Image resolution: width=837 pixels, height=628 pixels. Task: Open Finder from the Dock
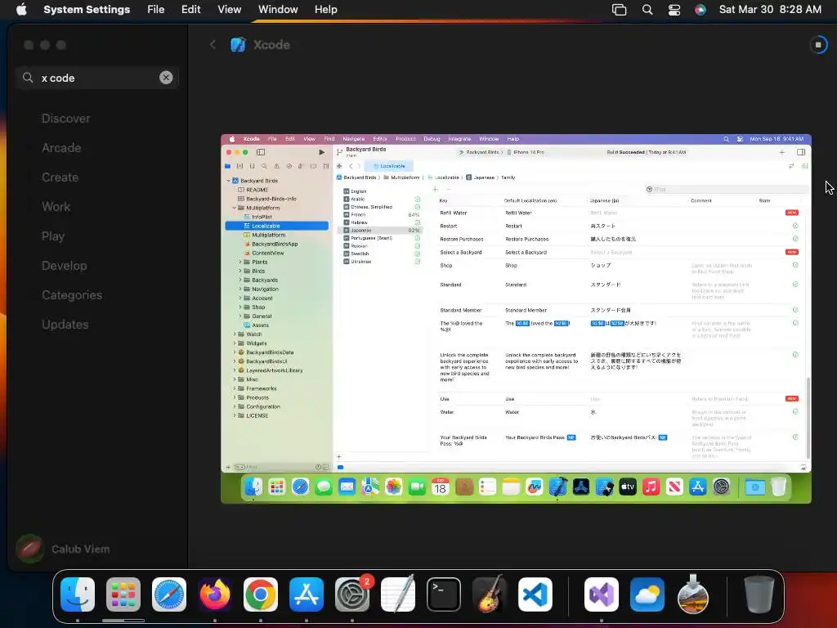78,594
